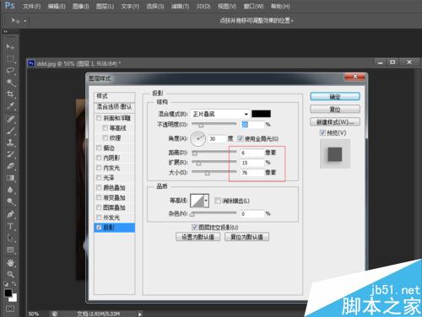Select the Eyedropper tool

(x=10, y=106)
